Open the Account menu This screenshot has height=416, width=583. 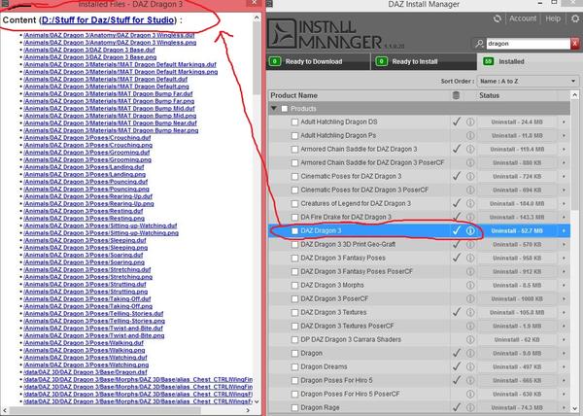(x=523, y=18)
